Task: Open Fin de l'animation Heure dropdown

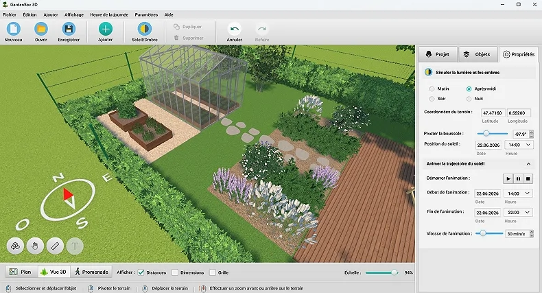Action: [x=518, y=213]
